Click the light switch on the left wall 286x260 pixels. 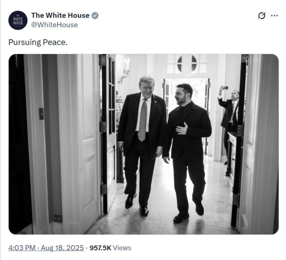(x=41, y=114)
